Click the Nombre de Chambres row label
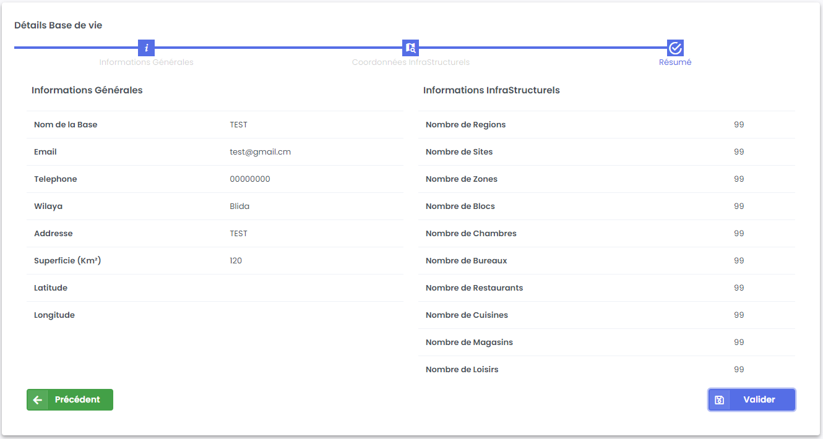 471,234
